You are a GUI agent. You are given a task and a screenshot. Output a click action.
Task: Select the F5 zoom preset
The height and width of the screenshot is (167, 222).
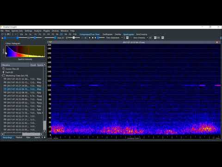tap(53, 34)
